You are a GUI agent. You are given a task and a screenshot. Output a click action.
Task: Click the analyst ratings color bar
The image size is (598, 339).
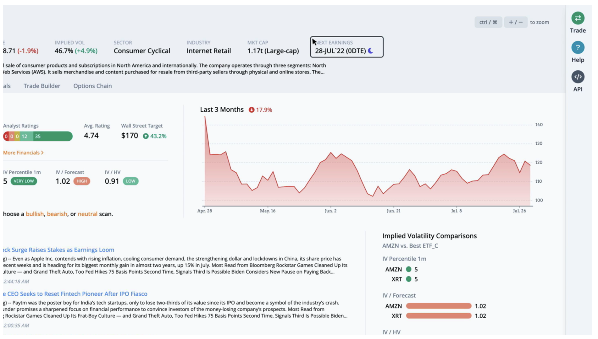(38, 137)
